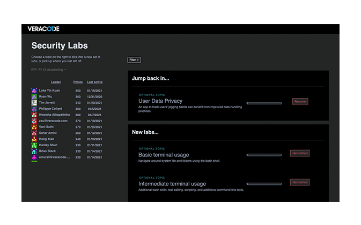Screen dimensions: 361x225
Task: Select leader name Tim Jarrett
Action: pos(47,103)
